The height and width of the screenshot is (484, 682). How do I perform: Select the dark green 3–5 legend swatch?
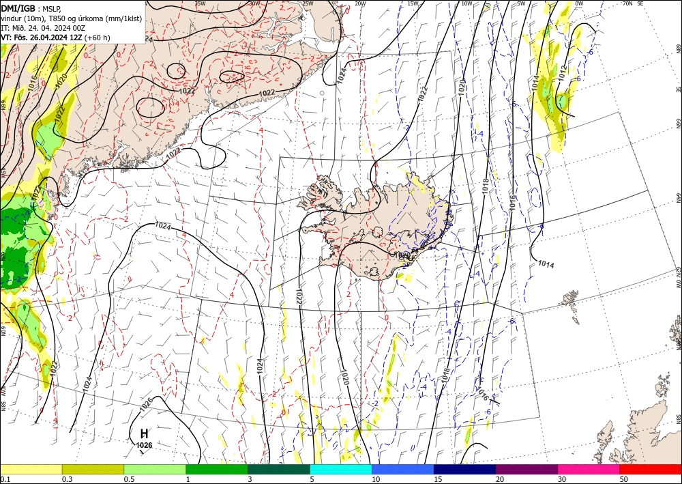(279, 469)
